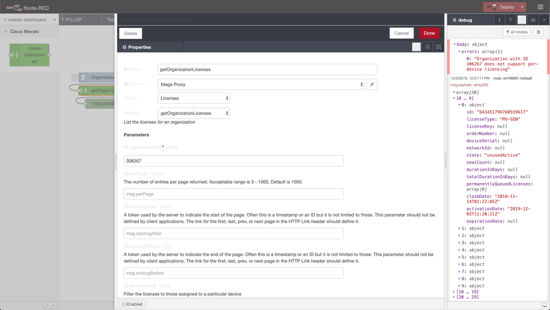Clear the palette search with the x

click(x=55, y=20)
